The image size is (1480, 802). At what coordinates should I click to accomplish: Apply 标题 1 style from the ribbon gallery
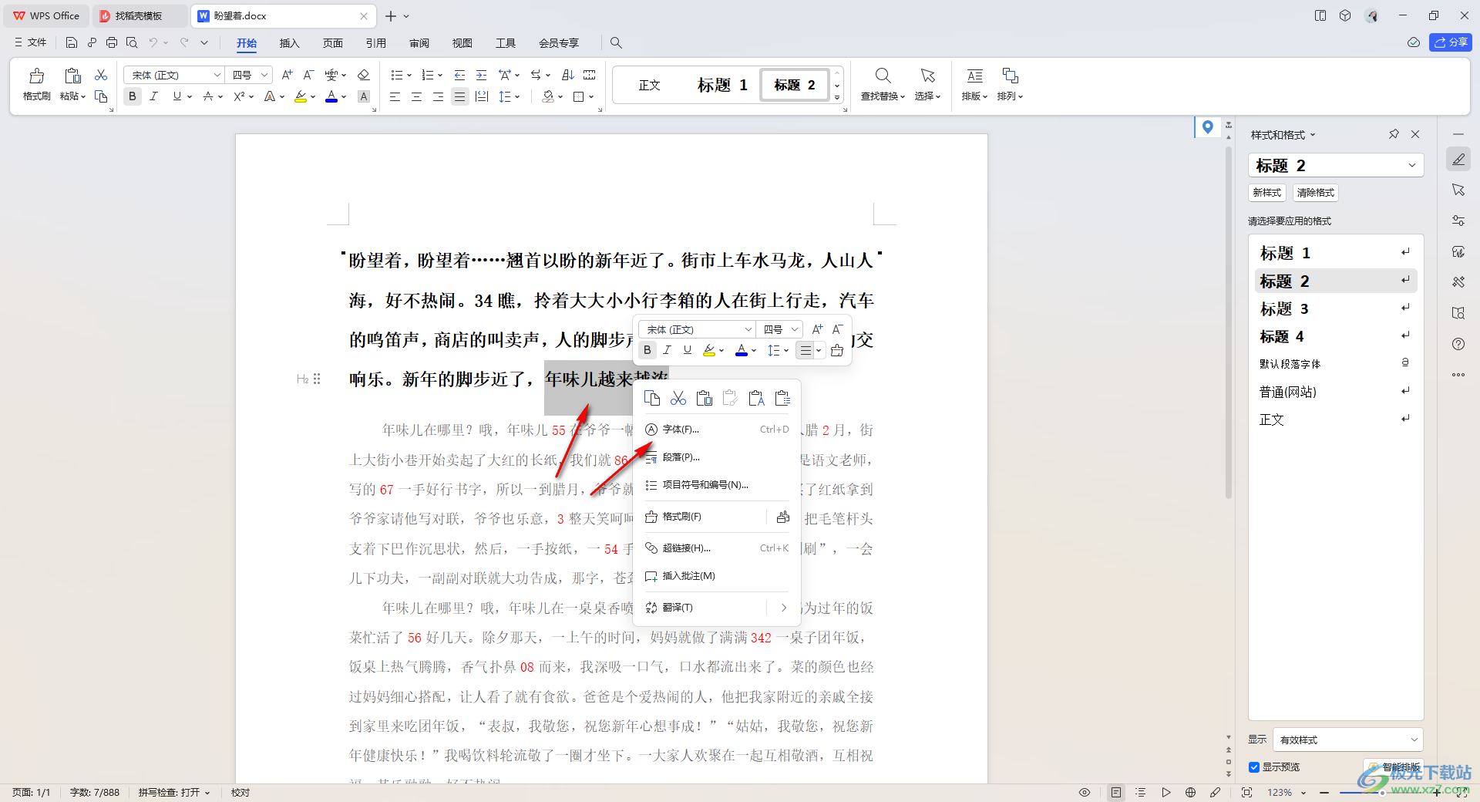(x=722, y=85)
